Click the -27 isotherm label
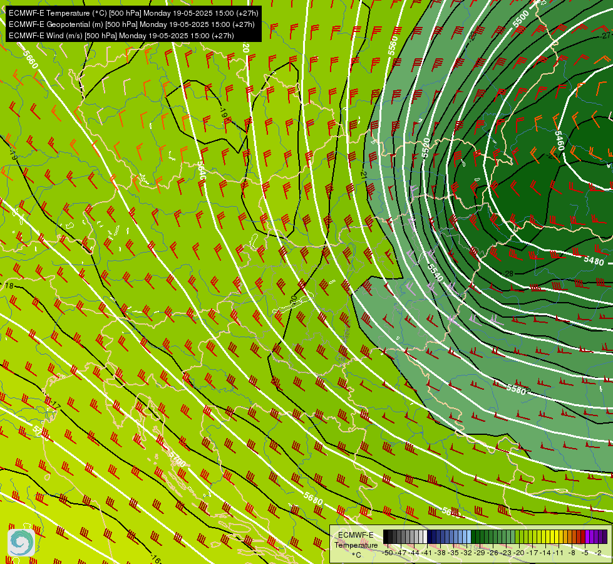 pyautogui.click(x=605, y=36)
